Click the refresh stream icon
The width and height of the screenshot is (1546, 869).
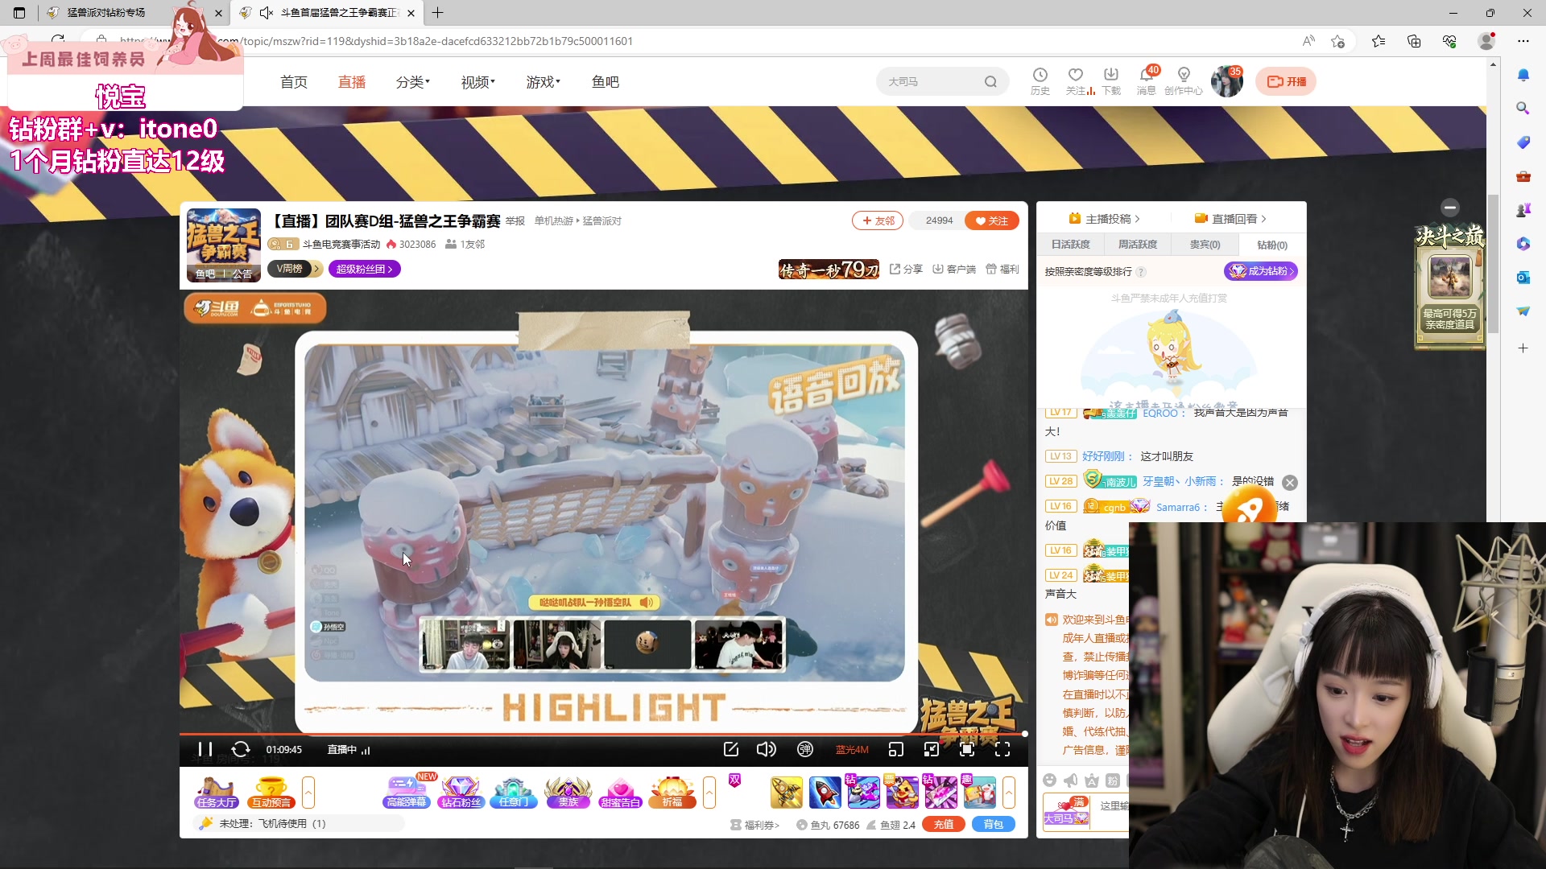[x=241, y=749]
